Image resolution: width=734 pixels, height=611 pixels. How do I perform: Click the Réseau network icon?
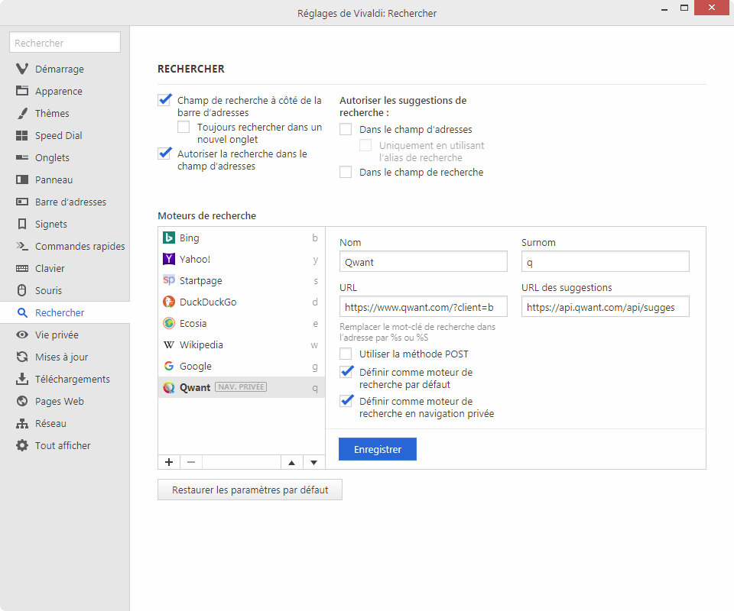(x=22, y=424)
